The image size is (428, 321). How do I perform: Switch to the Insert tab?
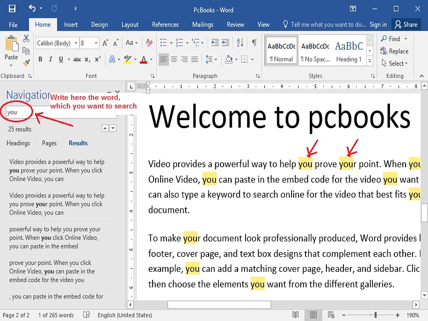pyautogui.click(x=71, y=25)
